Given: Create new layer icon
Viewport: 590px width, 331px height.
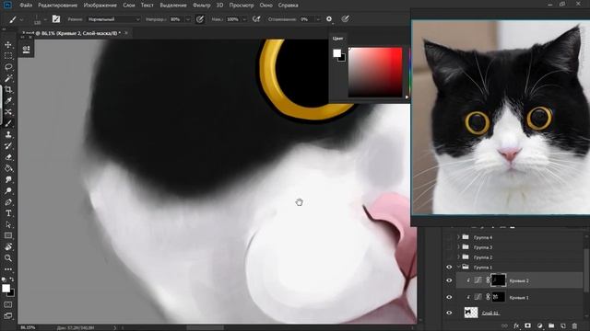Looking at the screenshot, I should (563, 325).
